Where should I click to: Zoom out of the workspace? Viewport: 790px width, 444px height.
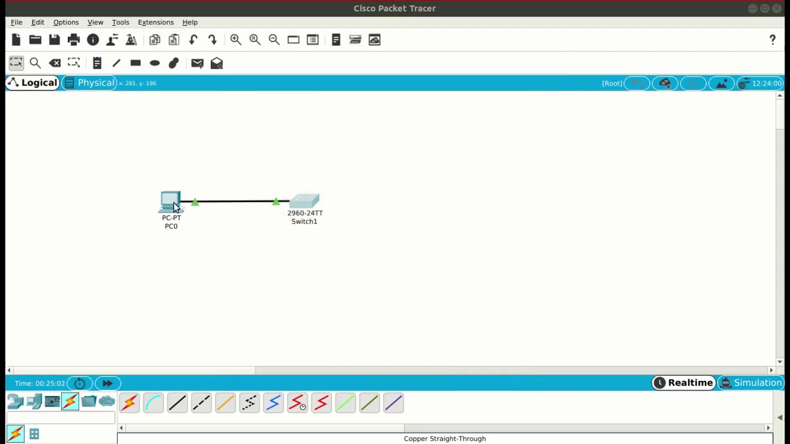274,40
